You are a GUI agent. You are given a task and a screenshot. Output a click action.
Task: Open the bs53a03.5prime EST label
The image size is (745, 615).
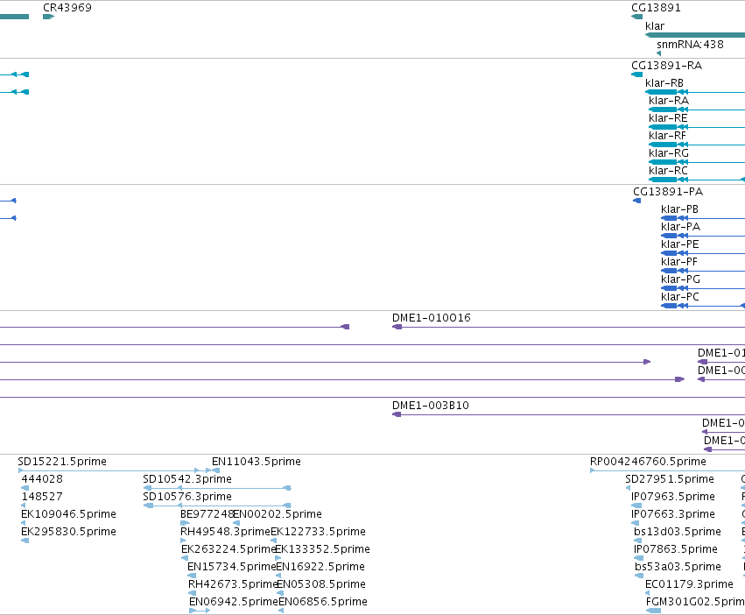[678, 567]
